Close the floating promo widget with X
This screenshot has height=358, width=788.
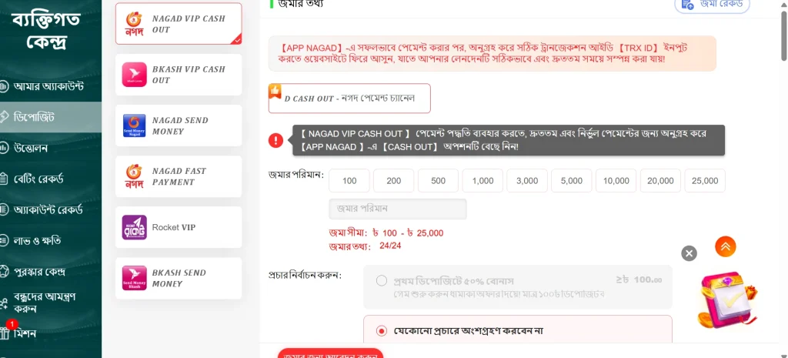(x=689, y=253)
